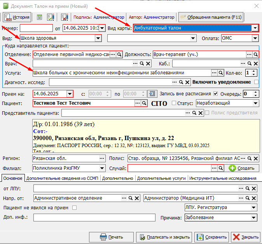This screenshot has height=244, width=262.
Task: Click ellipsis button in Отделение field
Action: 113,54
